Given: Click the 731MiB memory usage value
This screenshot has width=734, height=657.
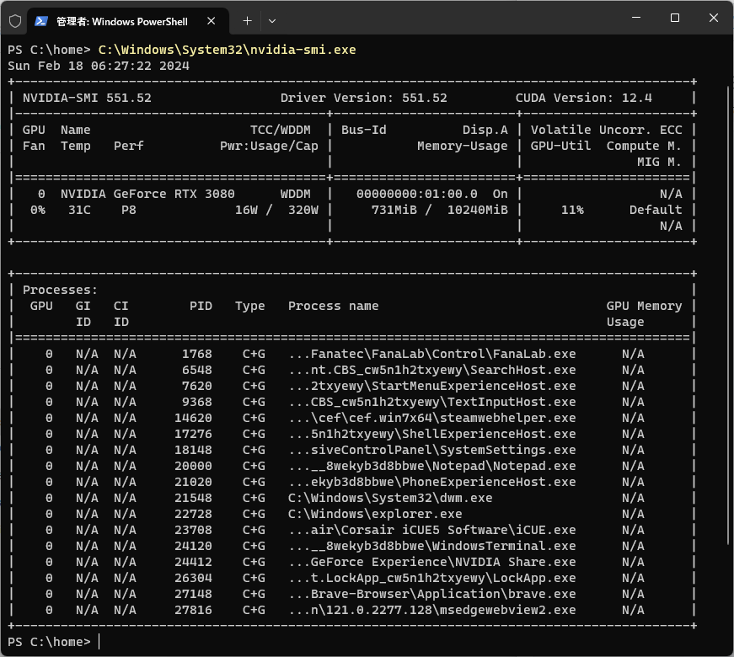Looking at the screenshot, I should click(394, 210).
